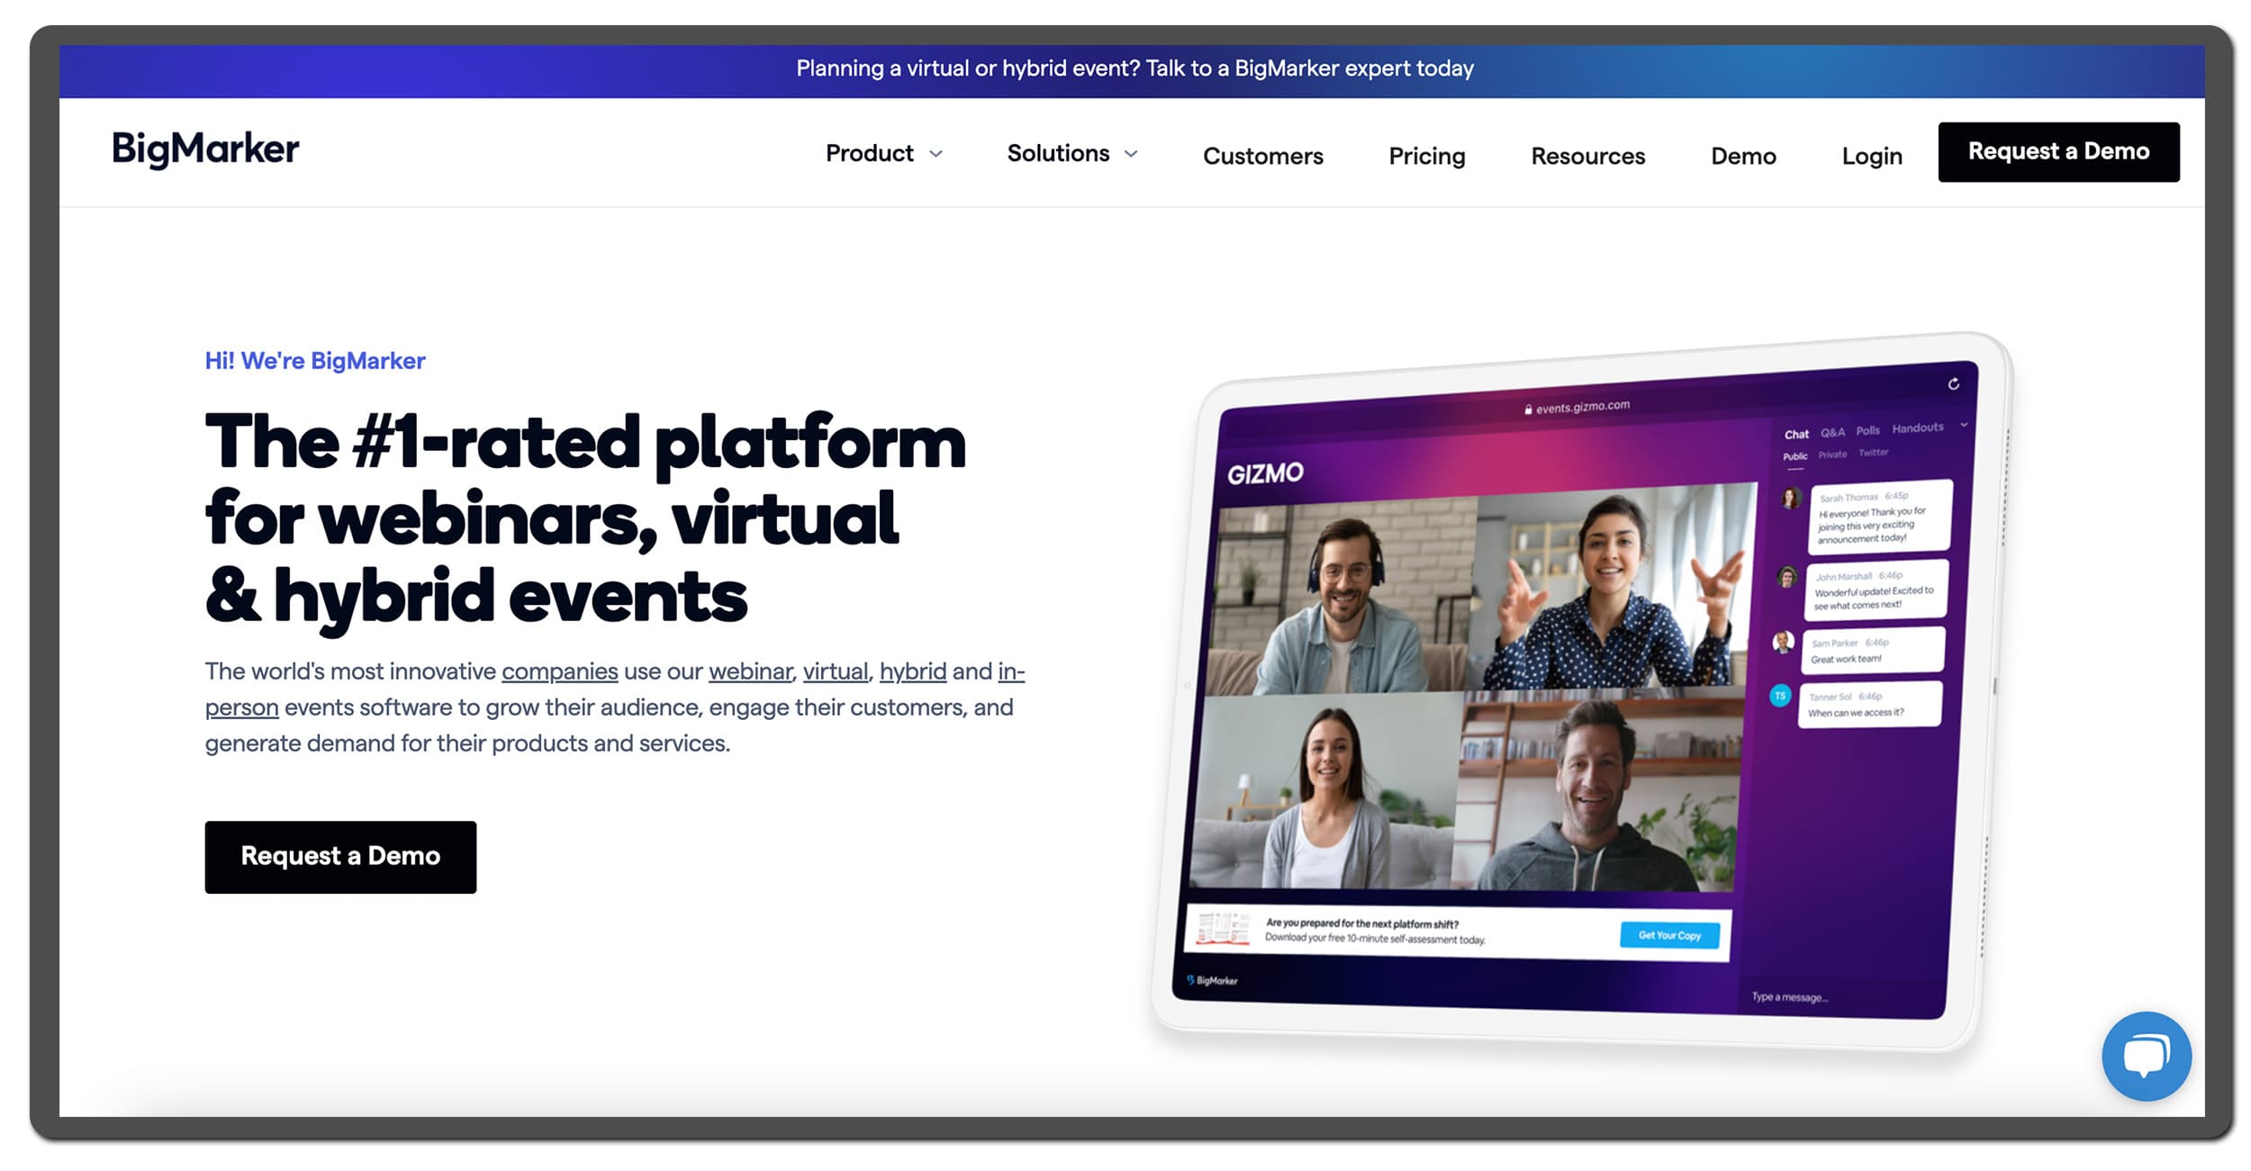Click the Polls icon in the panel
Viewport: 2251px width, 1171px height.
(1867, 430)
